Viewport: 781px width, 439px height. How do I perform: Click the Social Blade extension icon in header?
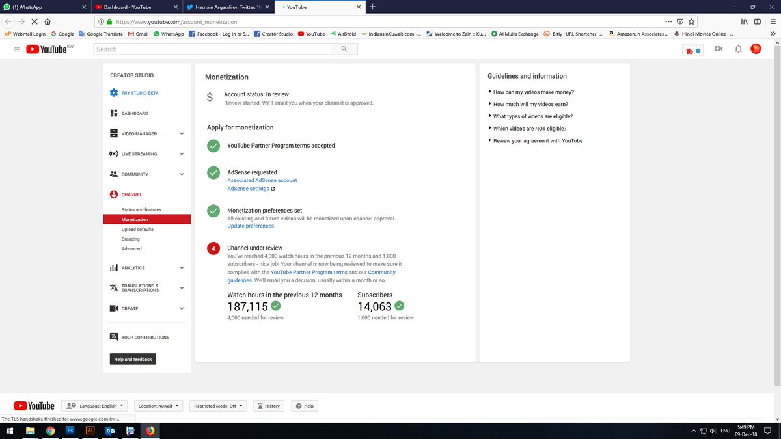click(693, 50)
